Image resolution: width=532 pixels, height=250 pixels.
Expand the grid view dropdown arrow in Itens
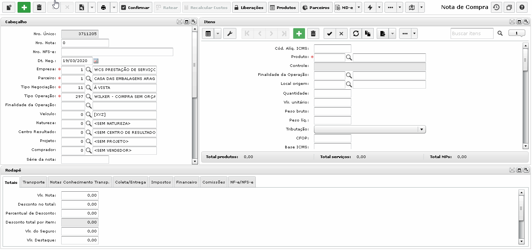(218, 34)
